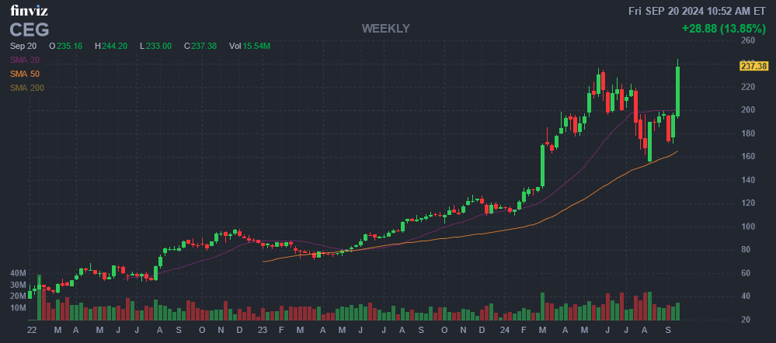This screenshot has height=343, width=776.
Task: Click the CEG ticker symbol
Action: [30, 29]
